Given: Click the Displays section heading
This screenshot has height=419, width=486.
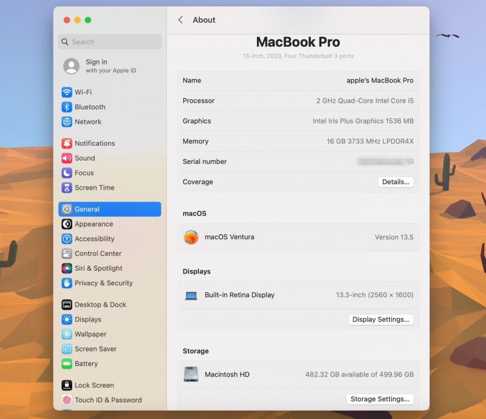Looking at the screenshot, I should [196, 271].
